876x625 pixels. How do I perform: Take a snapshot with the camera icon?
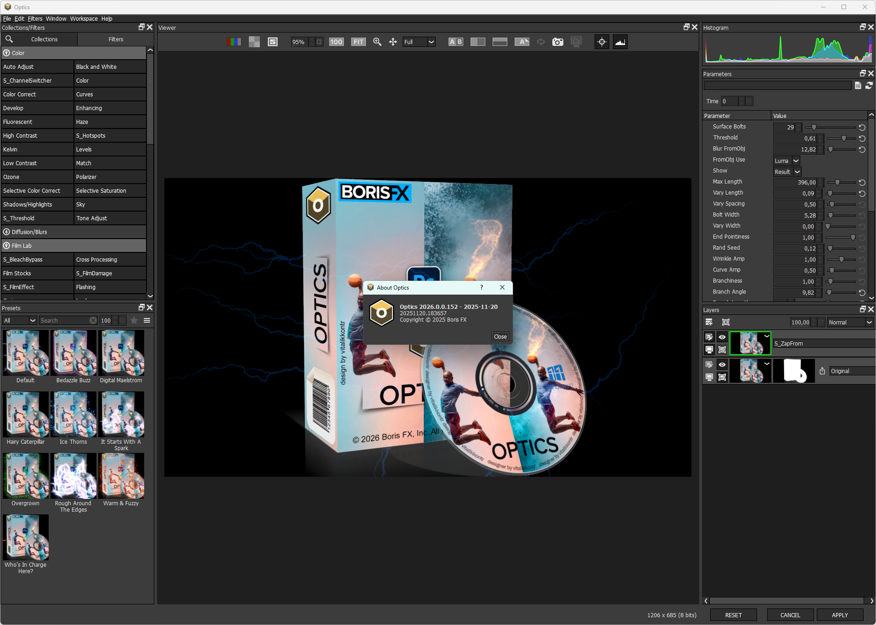tap(558, 42)
